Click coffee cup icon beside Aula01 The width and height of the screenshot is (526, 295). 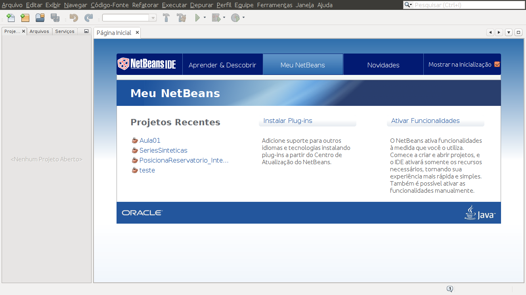click(135, 140)
